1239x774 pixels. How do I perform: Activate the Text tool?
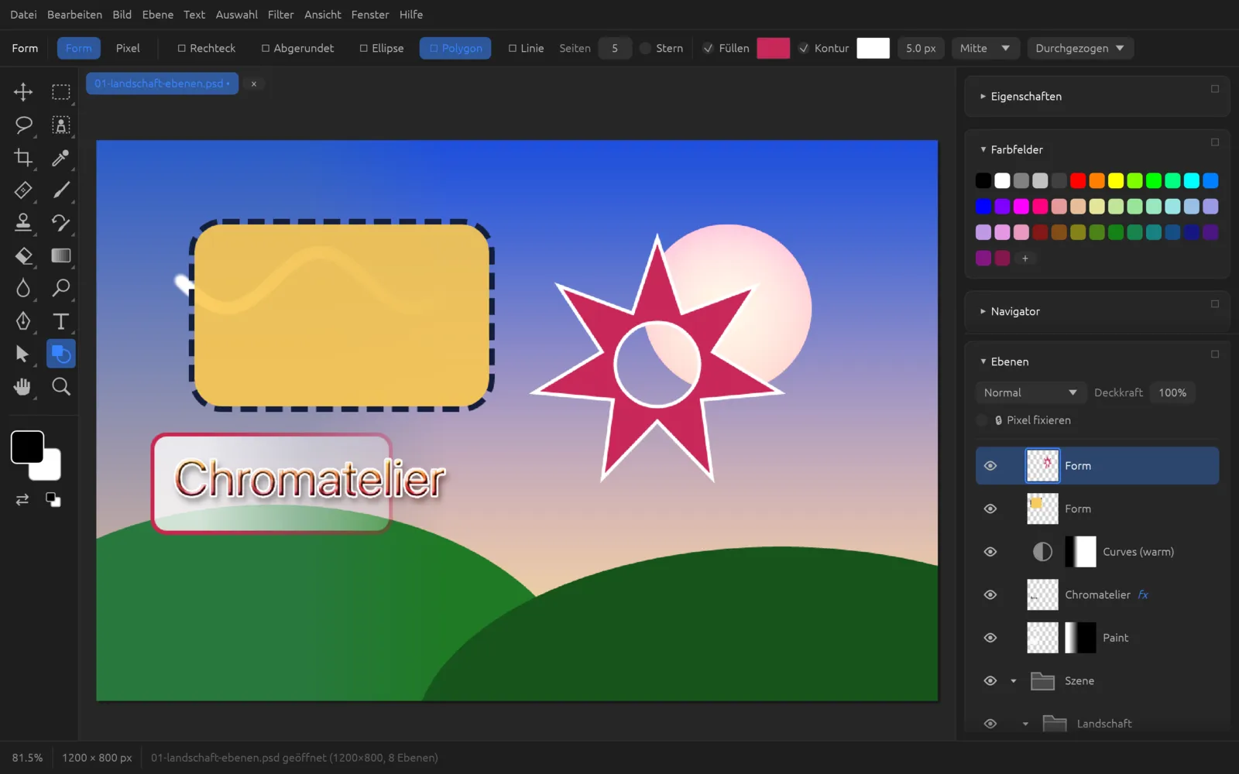point(60,321)
